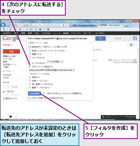Open the red Gmail dropdown menu
Image resolution: width=140 pixels, height=146 pixels.
tap(7, 45)
